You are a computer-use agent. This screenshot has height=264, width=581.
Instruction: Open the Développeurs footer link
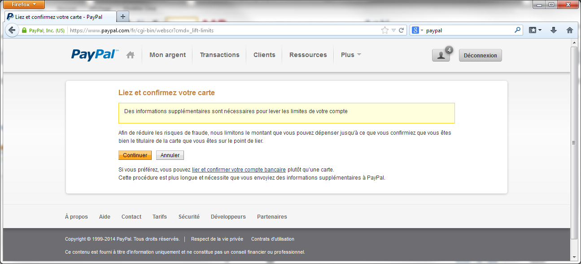point(228,217)
